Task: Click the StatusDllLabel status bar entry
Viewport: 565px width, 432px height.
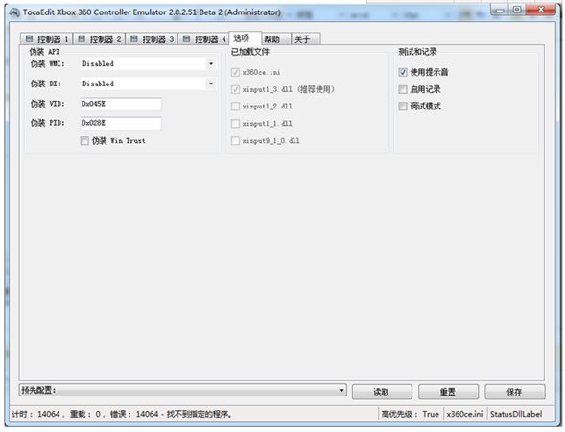Action: pos(516,414)
